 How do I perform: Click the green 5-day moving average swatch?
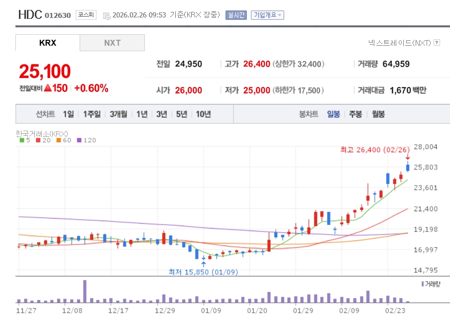coord(22,140)
